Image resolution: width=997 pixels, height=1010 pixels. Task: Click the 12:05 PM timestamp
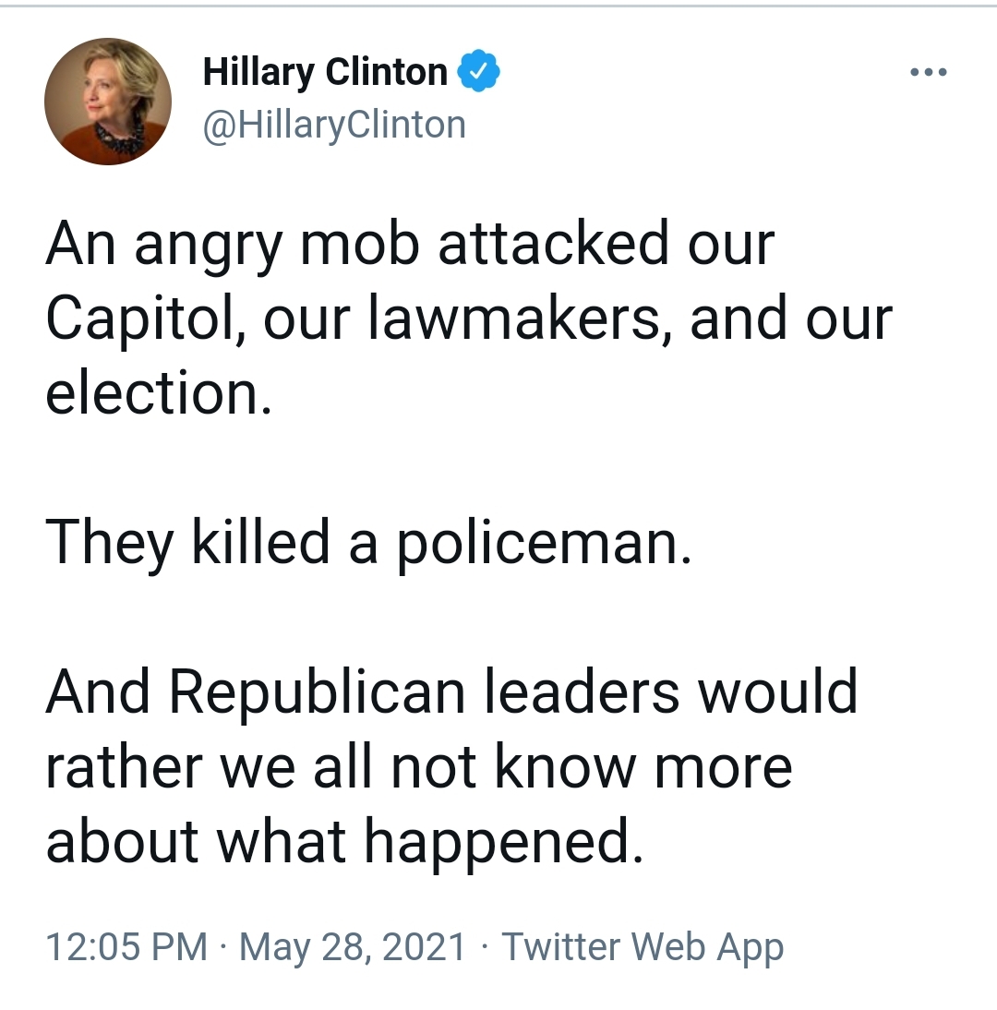(126, 947)
